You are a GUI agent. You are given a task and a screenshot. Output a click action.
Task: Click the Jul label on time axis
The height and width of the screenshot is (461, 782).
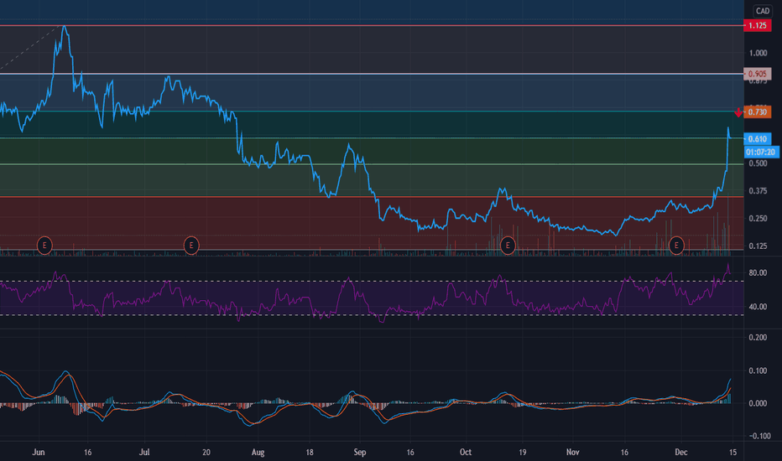point(144,452)
